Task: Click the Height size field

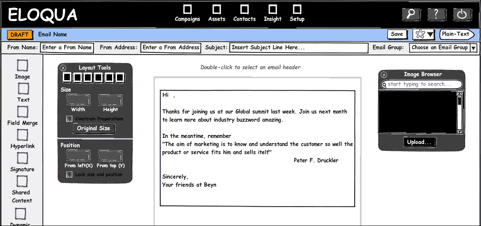Action: 110,100
